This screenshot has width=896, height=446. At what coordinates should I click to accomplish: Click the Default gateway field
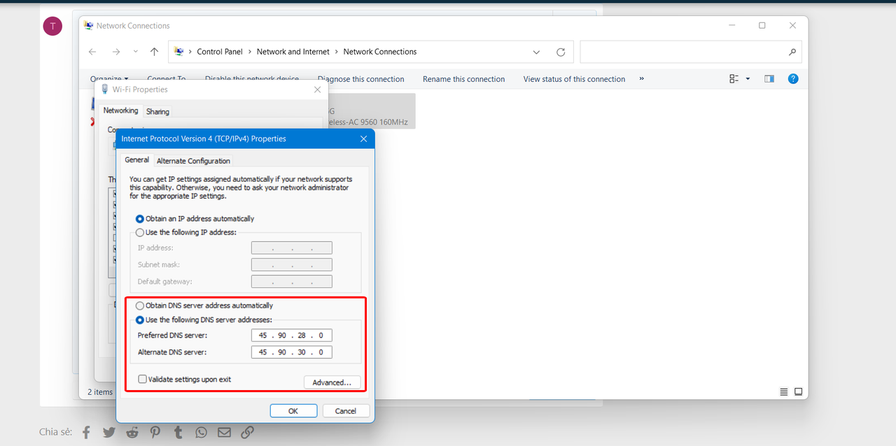coord(291,282)
